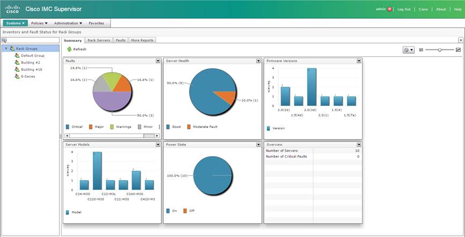The image size is (465, 237).
Task: Click the 2.0(1b) firmware bar
Action: (285, 97)
